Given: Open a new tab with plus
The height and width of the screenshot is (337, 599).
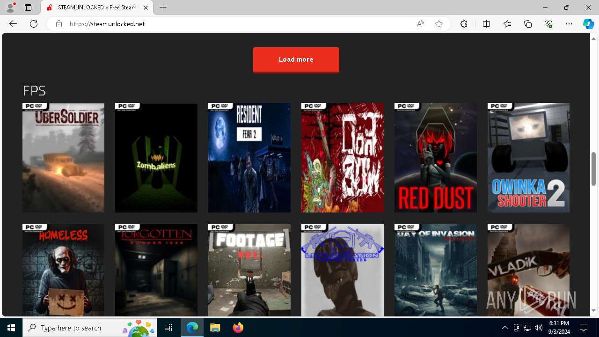Looking at the screenshot, I should tap(163, 7).
